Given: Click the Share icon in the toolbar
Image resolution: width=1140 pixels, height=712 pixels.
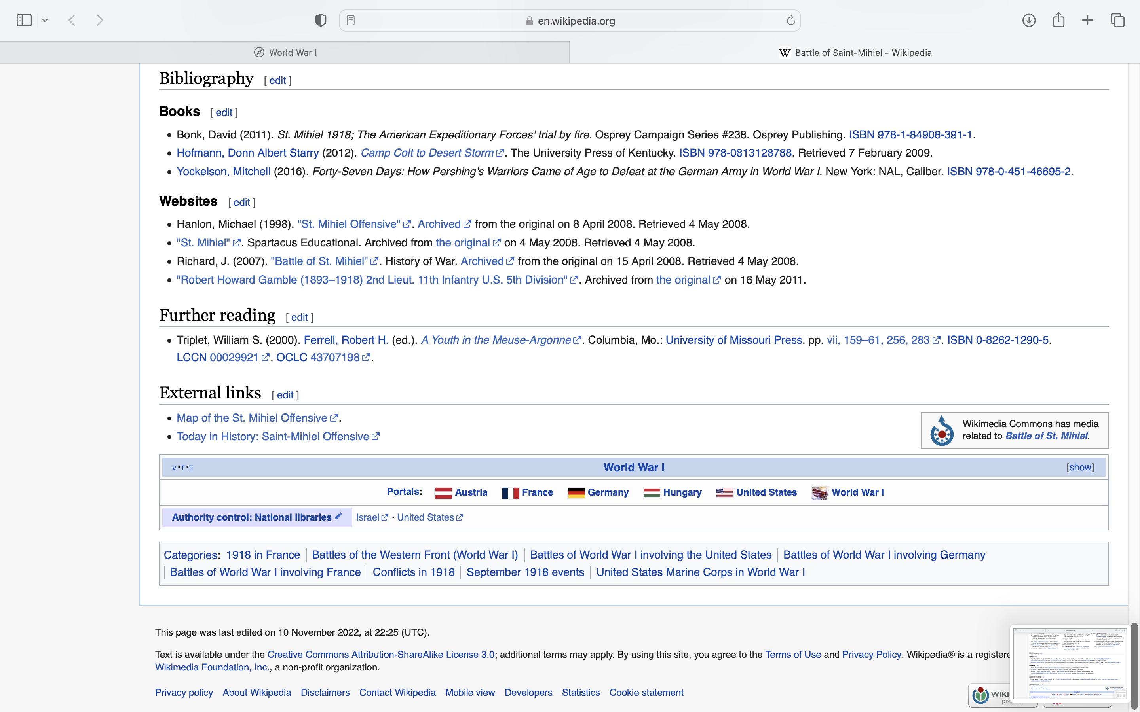Looking at the screenshot, I should (1058, 20).
